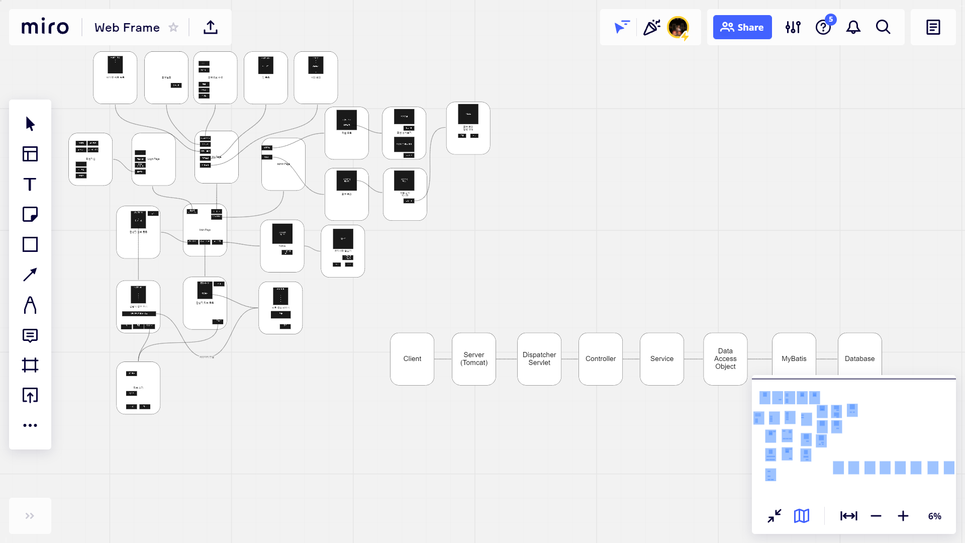Open board settings sliders icon
965x543 pixels.
tap(793, 27)
